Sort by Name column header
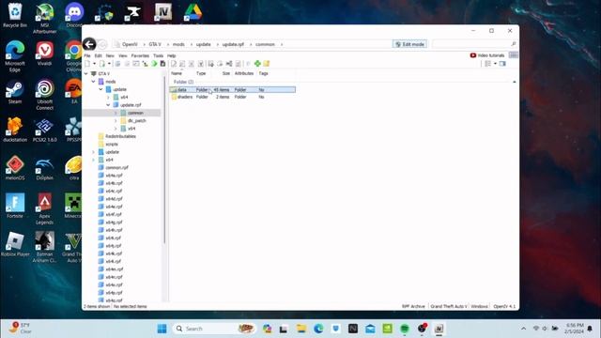The height and width of the screenshot is (338, 601). pyautogui.click(x=177, y=73)
